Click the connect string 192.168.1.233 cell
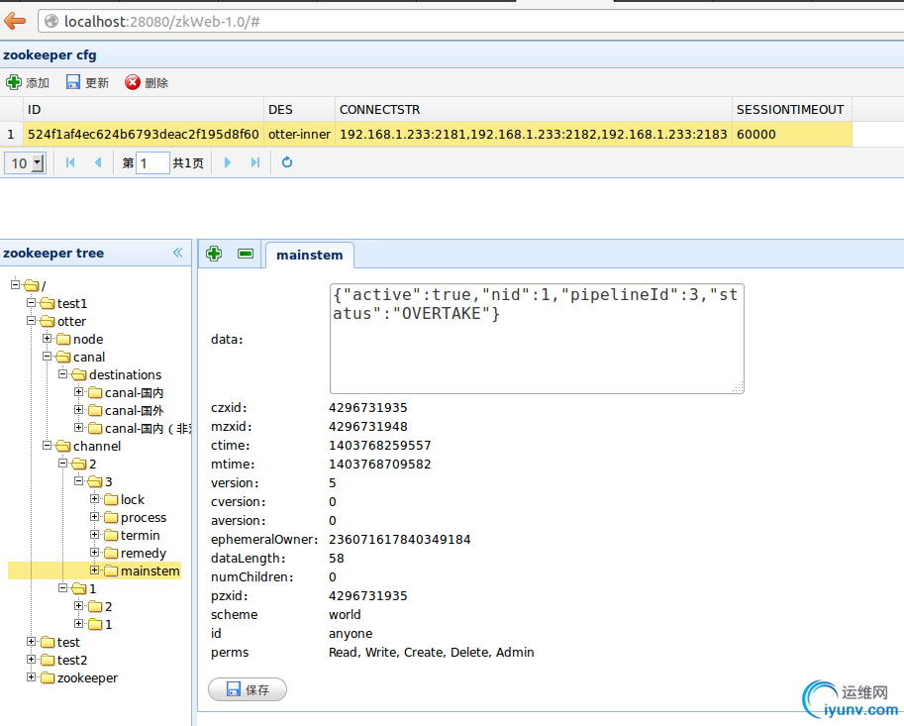The width and height of the screenshot is (904, 726). [x=534, y=135]
